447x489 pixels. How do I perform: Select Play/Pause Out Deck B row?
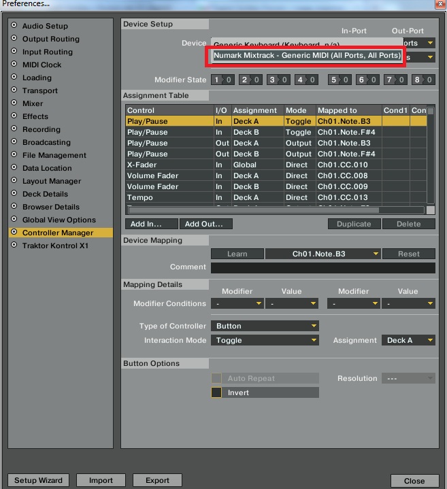coord(276,154)
